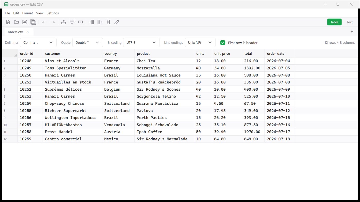Open the Format menu
The image size is (360, 202).
28,13
